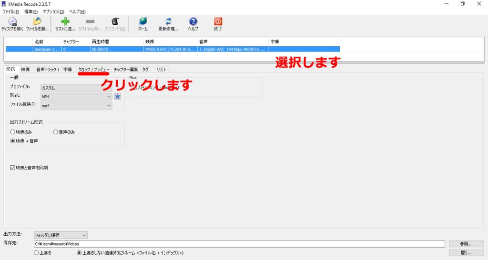Click the 名前 column header
488x260 pixels.
(47, 41)
